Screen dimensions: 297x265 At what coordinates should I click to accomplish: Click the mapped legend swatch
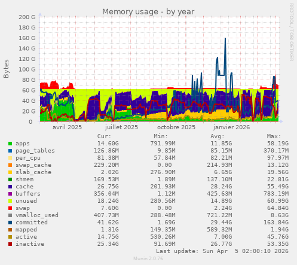click(10, 230)
